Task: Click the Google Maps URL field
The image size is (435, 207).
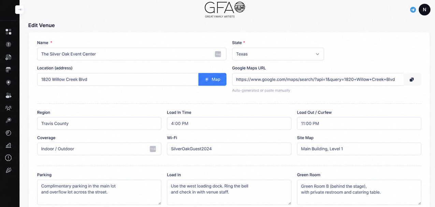Action: [x=318, y=80]
